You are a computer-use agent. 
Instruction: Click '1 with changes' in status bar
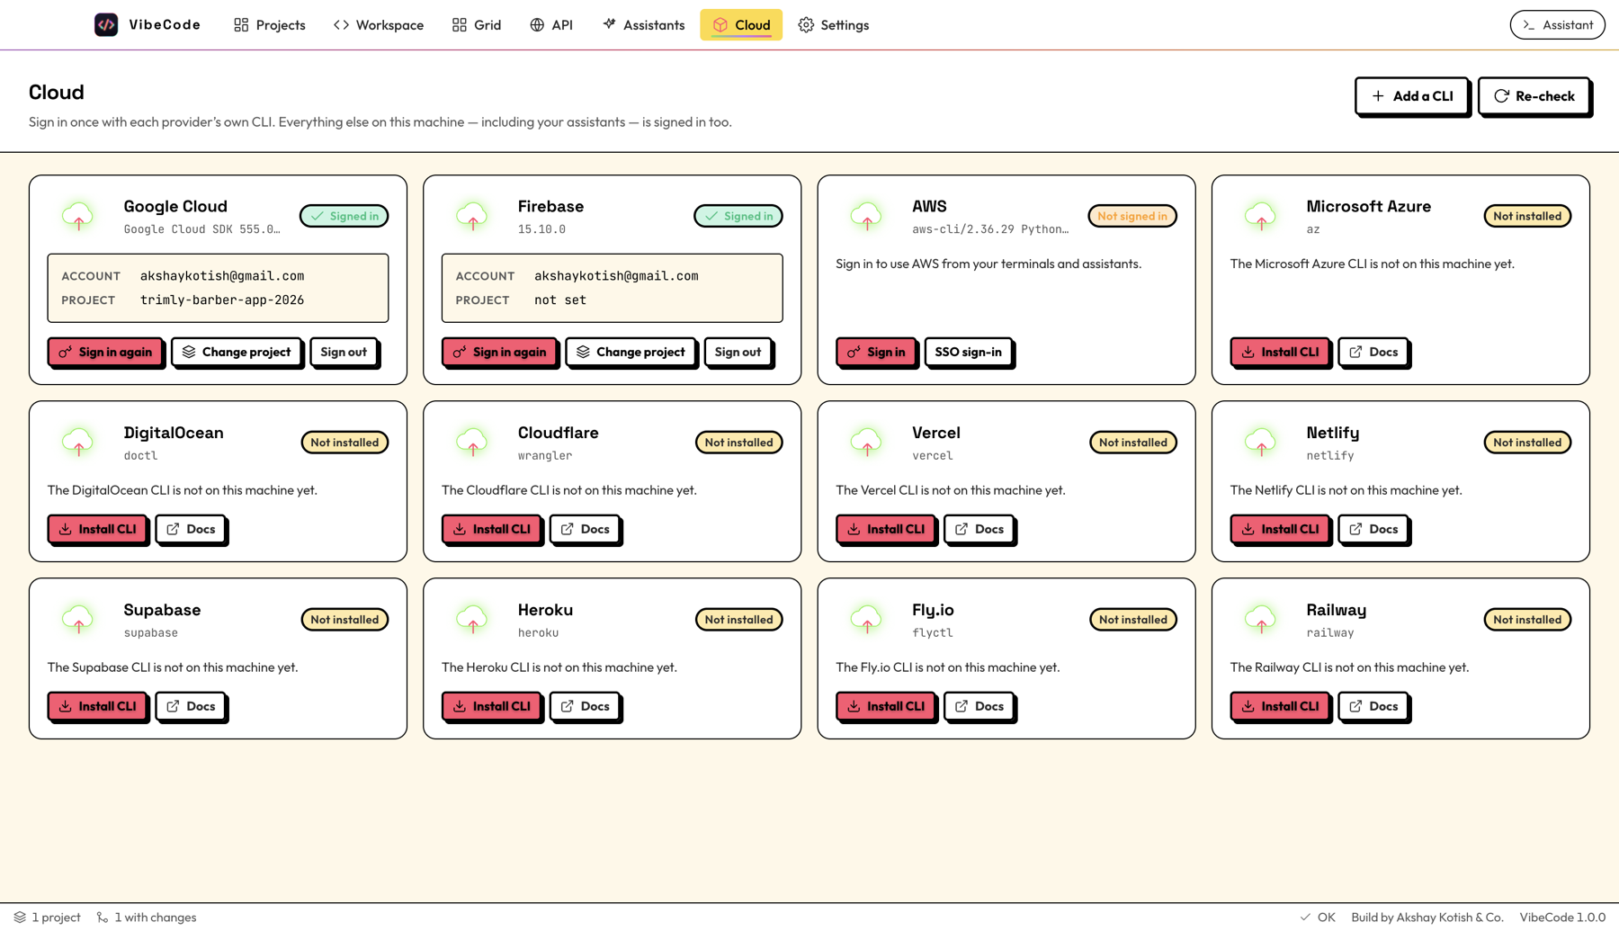point(147,918)
